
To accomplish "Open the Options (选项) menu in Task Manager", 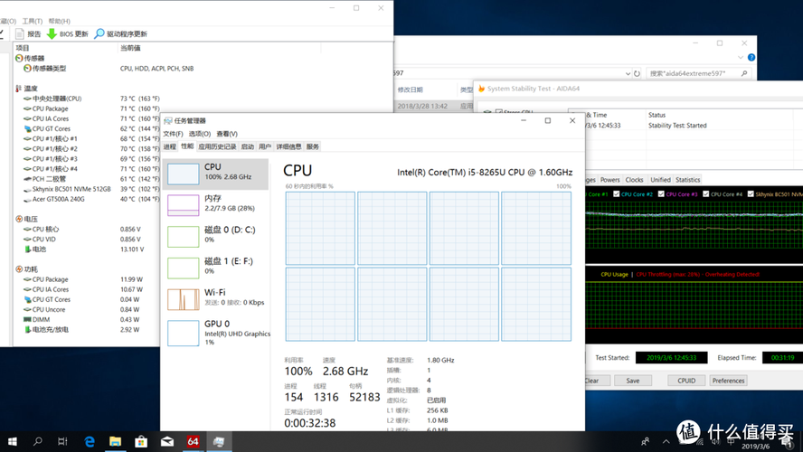I will click(x=199, y=134).
